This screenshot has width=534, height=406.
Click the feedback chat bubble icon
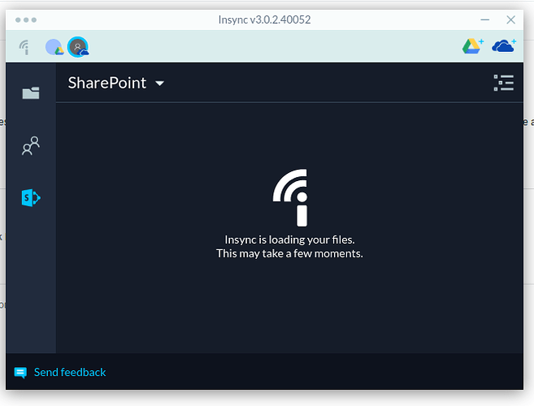coord(20,373)
